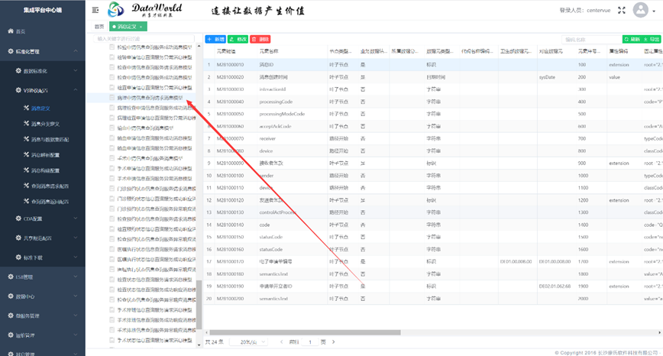Focus the tree keyword filter input
The width and height of the screenshot is (663, 356).
(144, 38)
